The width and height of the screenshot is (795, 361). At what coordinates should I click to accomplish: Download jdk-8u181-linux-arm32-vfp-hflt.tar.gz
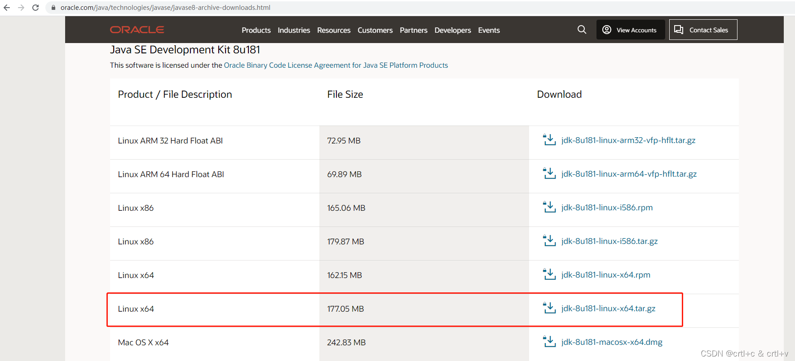pyautogui.click(x=628, y=140)
